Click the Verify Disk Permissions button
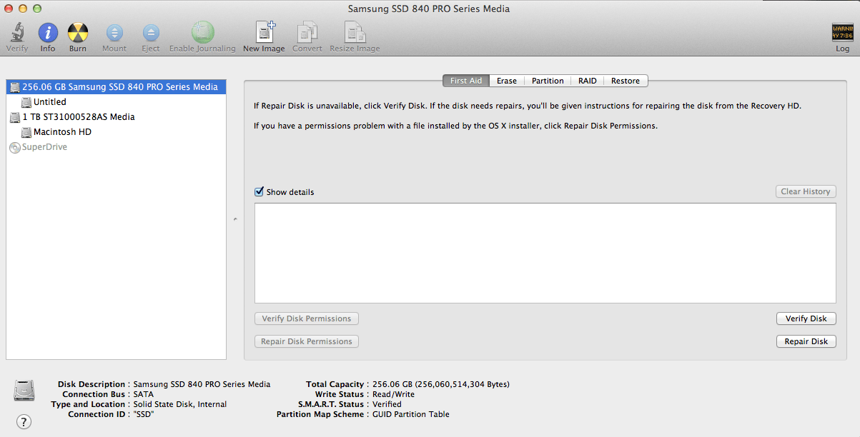This screenshot has width=860, height=437. click(x=307, y=318)
